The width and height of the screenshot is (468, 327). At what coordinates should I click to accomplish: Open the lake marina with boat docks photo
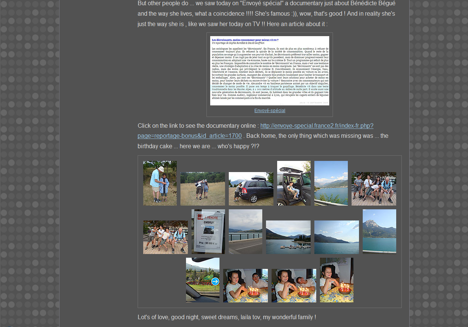pos(288,237)
